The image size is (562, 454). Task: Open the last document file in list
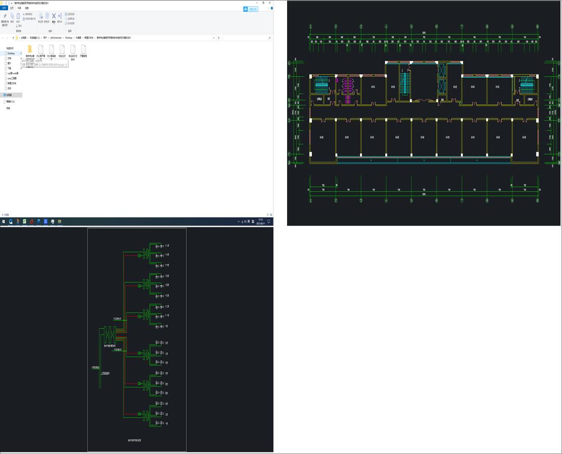84,49
